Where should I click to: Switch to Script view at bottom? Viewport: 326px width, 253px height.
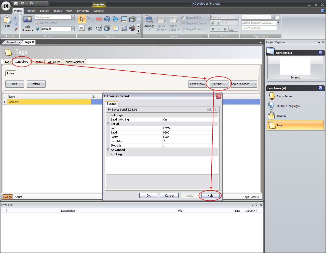tap(19, 197)
